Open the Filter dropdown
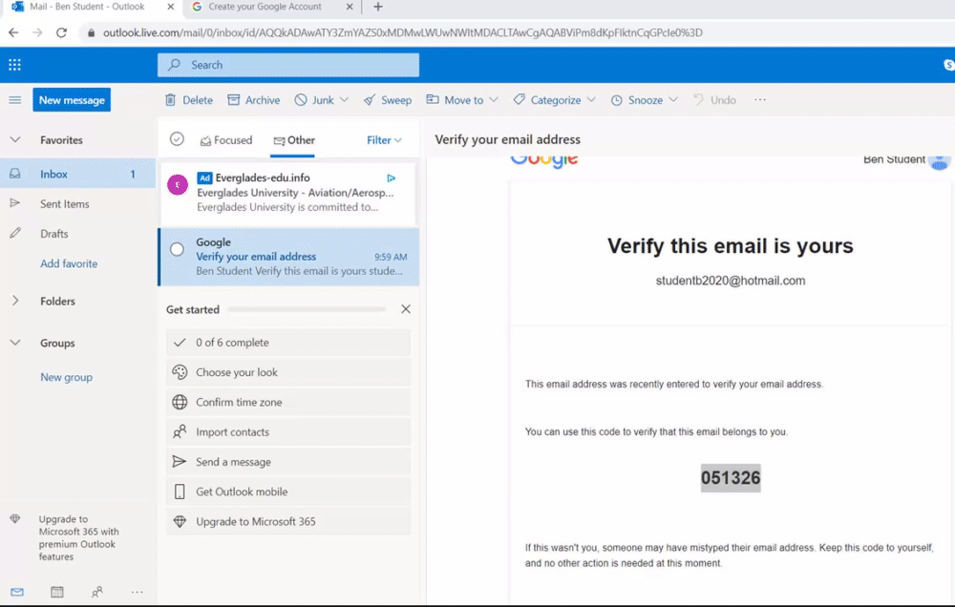The height and width of the screenshot is (607, 955). pyautogui.click(x=384, y=140)
